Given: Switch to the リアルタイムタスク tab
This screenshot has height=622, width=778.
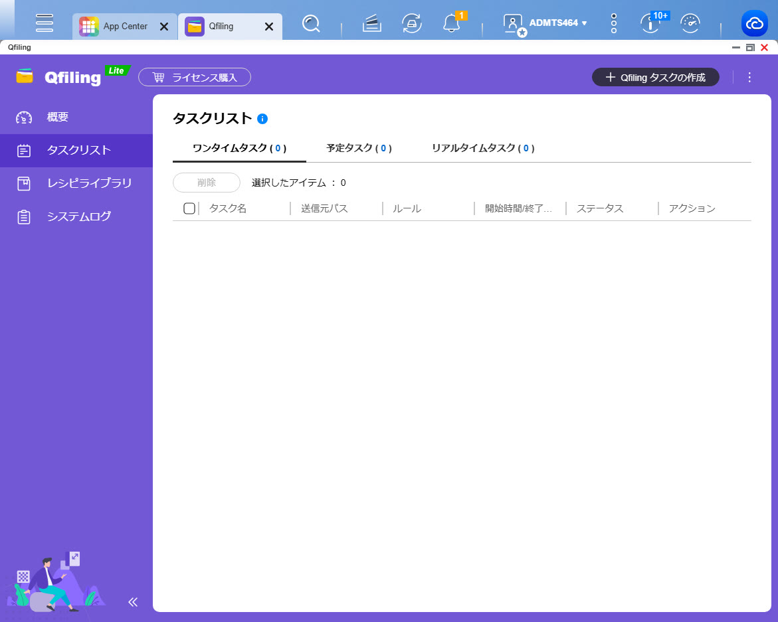Looking at the screenshot, I should click(x=483, y=148).
